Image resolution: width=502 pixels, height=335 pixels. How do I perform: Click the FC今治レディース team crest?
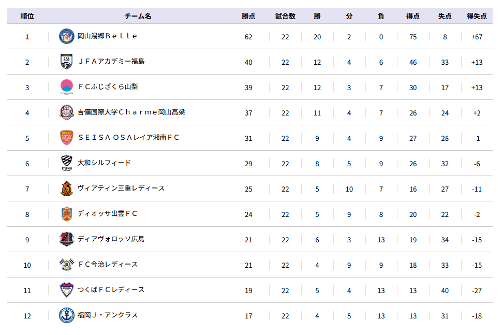pos(67,265)
